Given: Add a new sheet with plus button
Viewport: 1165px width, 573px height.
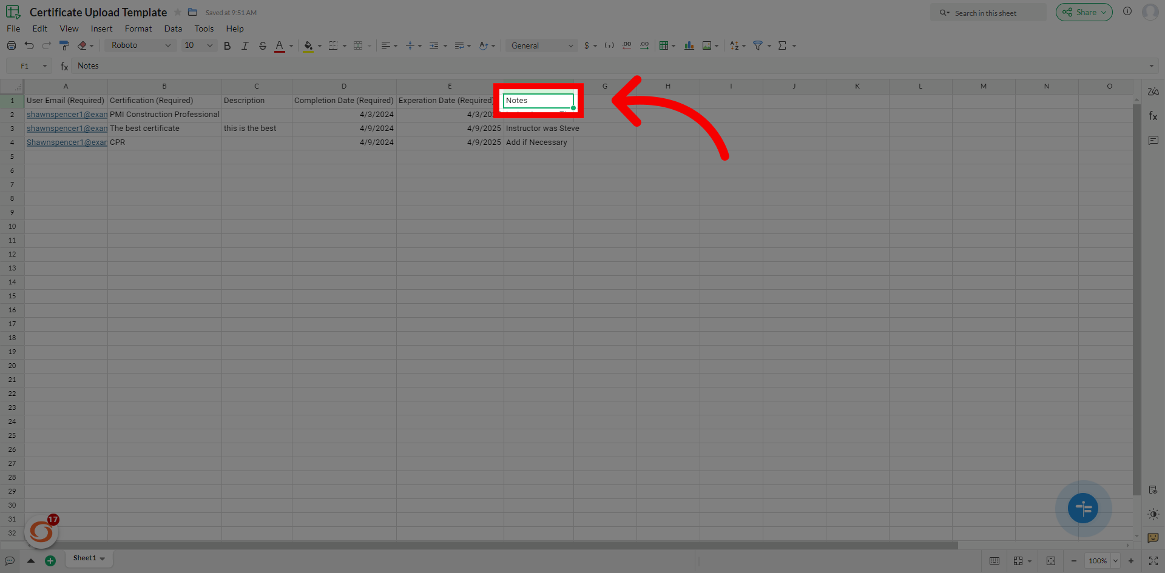Looking at the screenshot, I should click(50, 561).
